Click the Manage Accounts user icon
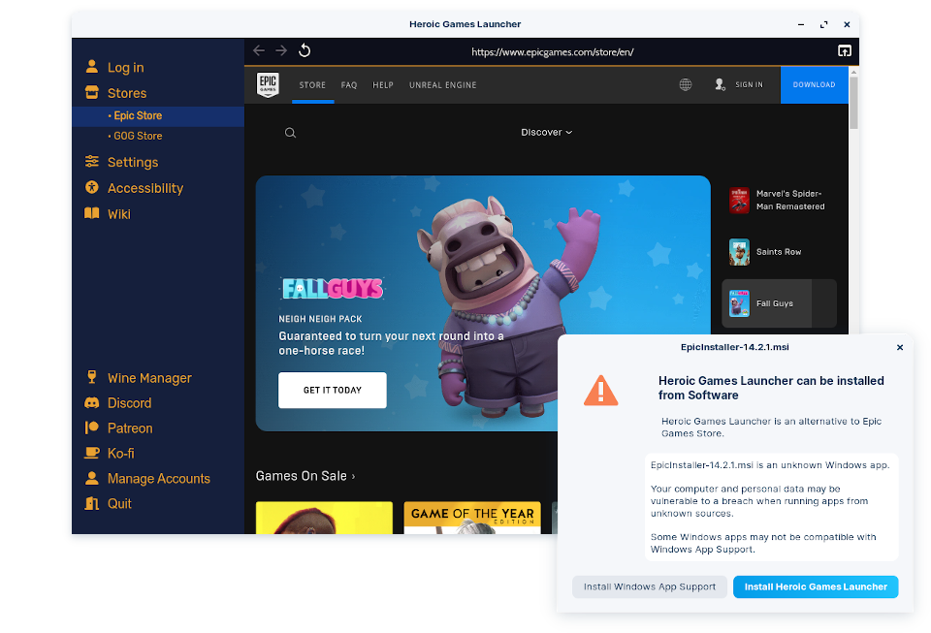The height and width of the screenshot is (633, 931). click(91, 478)
